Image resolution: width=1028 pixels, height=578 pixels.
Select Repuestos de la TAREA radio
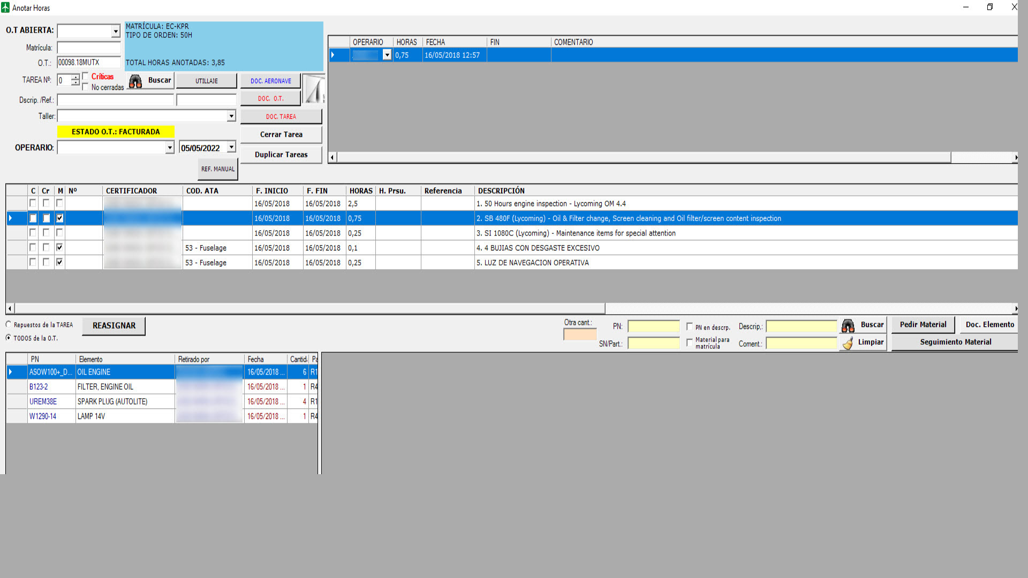[9, 324]
